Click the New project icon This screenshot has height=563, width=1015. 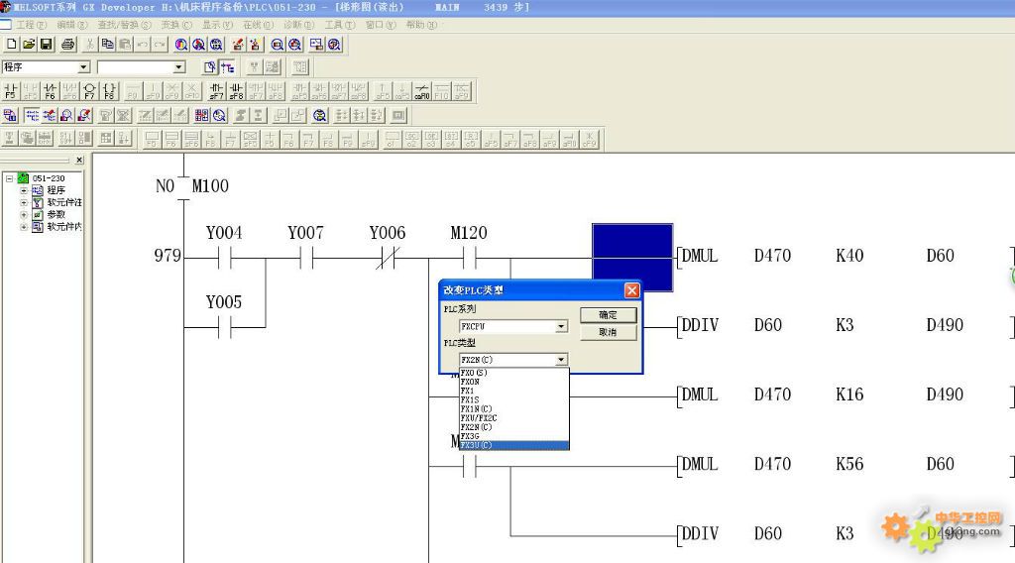click(12, 45)
